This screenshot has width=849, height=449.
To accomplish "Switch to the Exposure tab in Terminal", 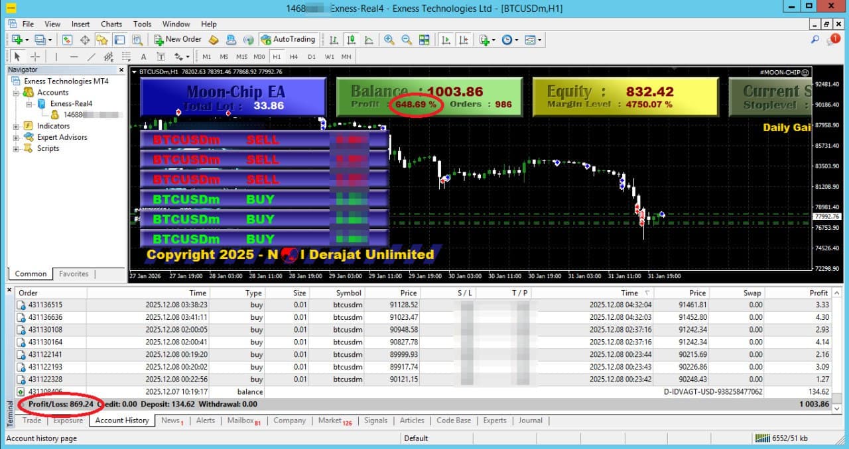I will (68, 420).
